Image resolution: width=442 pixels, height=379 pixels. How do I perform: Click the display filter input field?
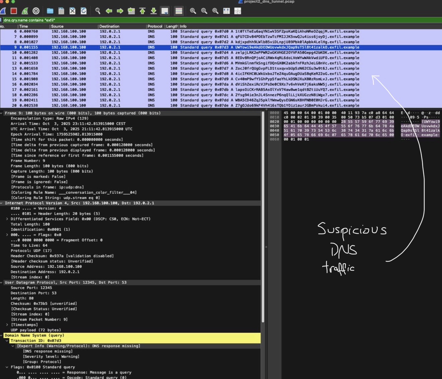201,20
